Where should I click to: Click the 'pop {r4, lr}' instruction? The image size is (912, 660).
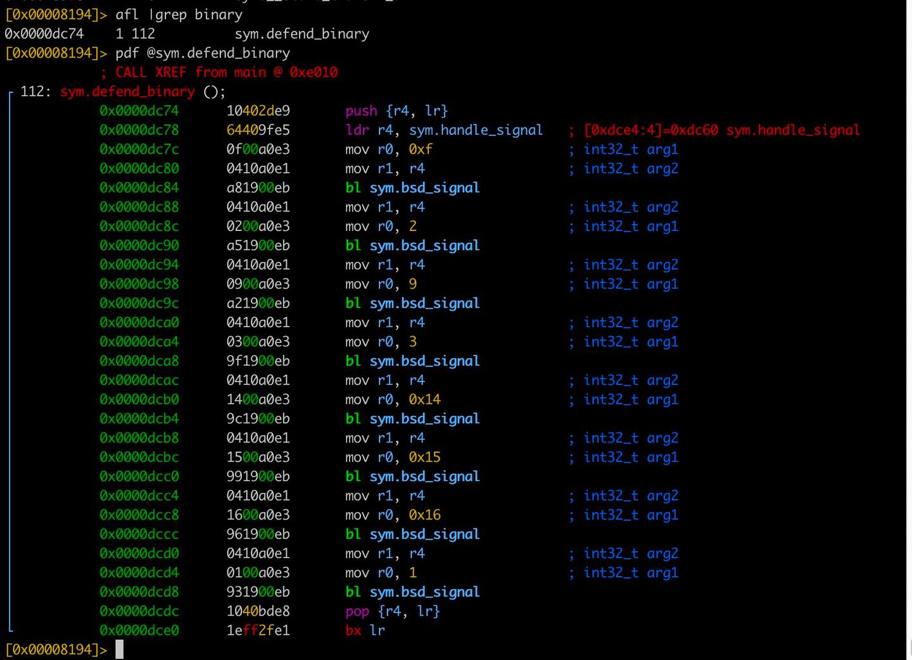pyautogui.click(x=392, y=611)
